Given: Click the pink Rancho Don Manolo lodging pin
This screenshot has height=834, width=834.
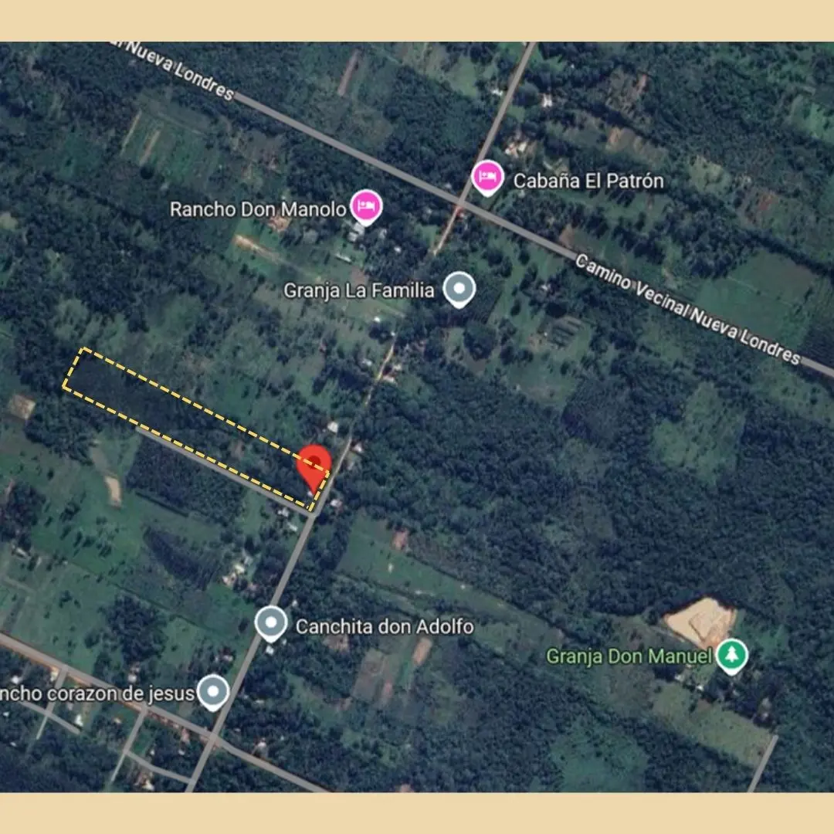Looking at the screenshot, I should (x=366, y=208).
